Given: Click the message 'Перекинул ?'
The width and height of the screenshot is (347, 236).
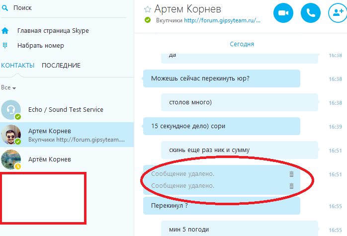Looking at the screenshot, I should [222, 206].
